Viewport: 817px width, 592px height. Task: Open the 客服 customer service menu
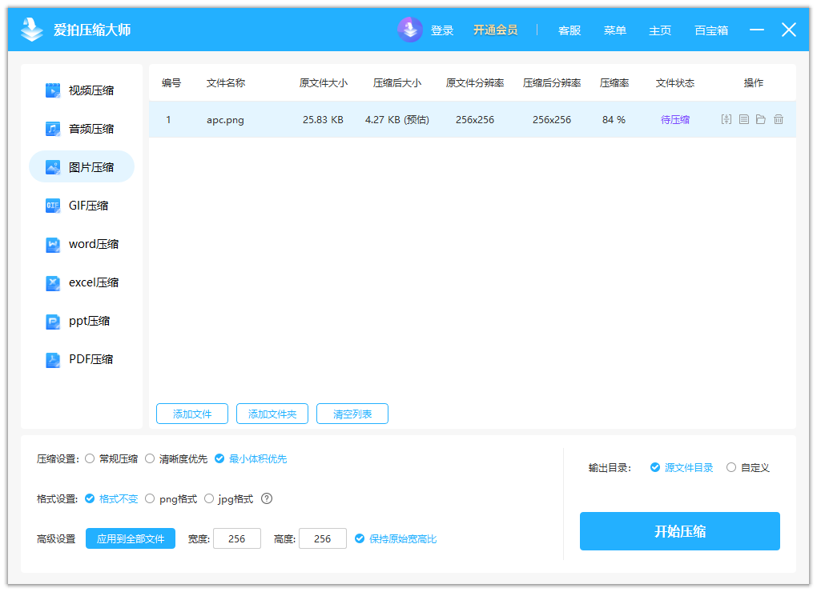tap(569, 30)
